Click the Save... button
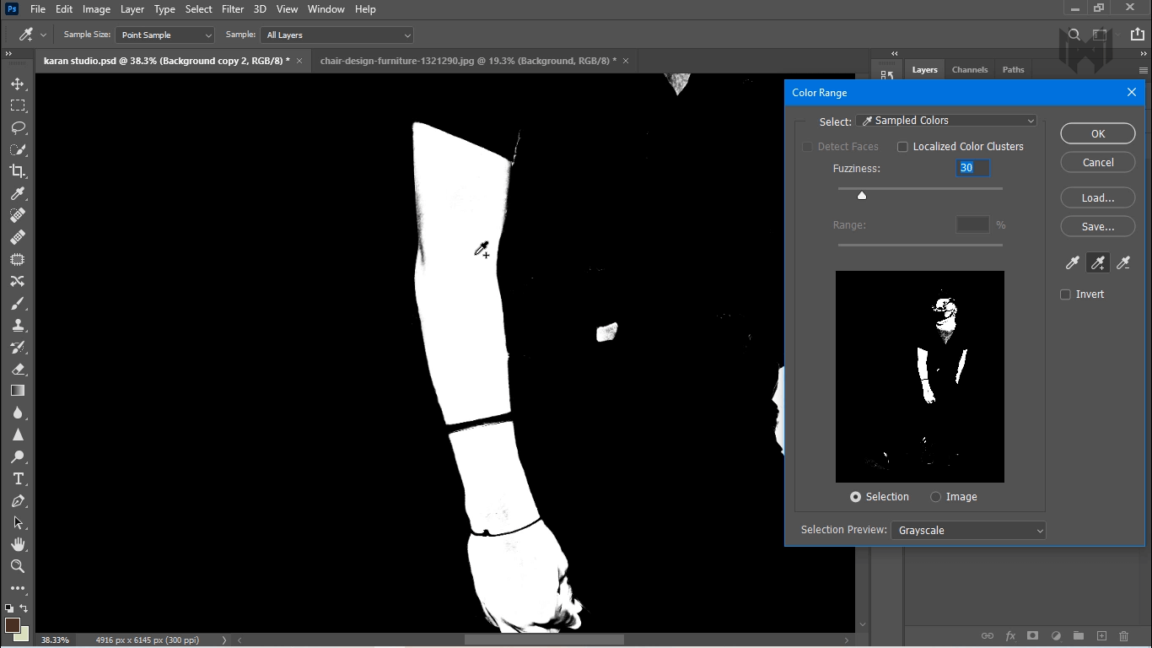This screenshot has width=1152, height=648. click(x=1098, y=227)
